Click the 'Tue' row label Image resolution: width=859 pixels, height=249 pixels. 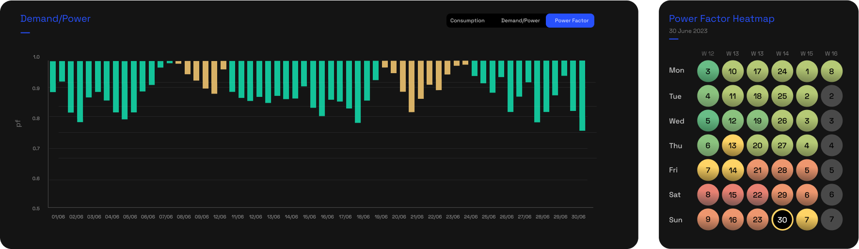(x=675, y=96)
